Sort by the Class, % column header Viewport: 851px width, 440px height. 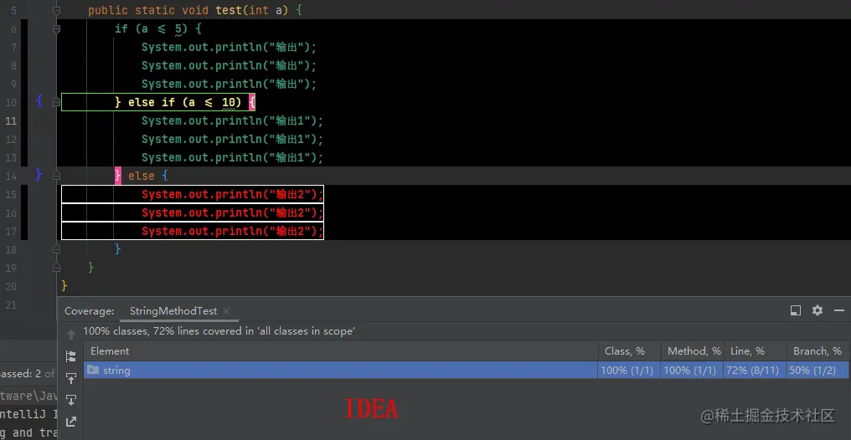[630, 351]
